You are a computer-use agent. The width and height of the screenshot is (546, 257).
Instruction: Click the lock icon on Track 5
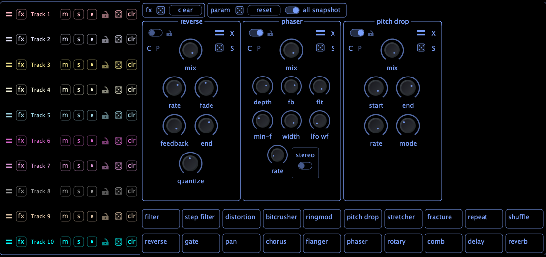pos(105,115)
